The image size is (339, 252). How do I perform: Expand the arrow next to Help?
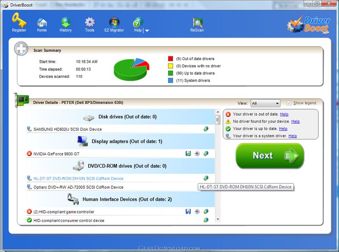[147, 30]
